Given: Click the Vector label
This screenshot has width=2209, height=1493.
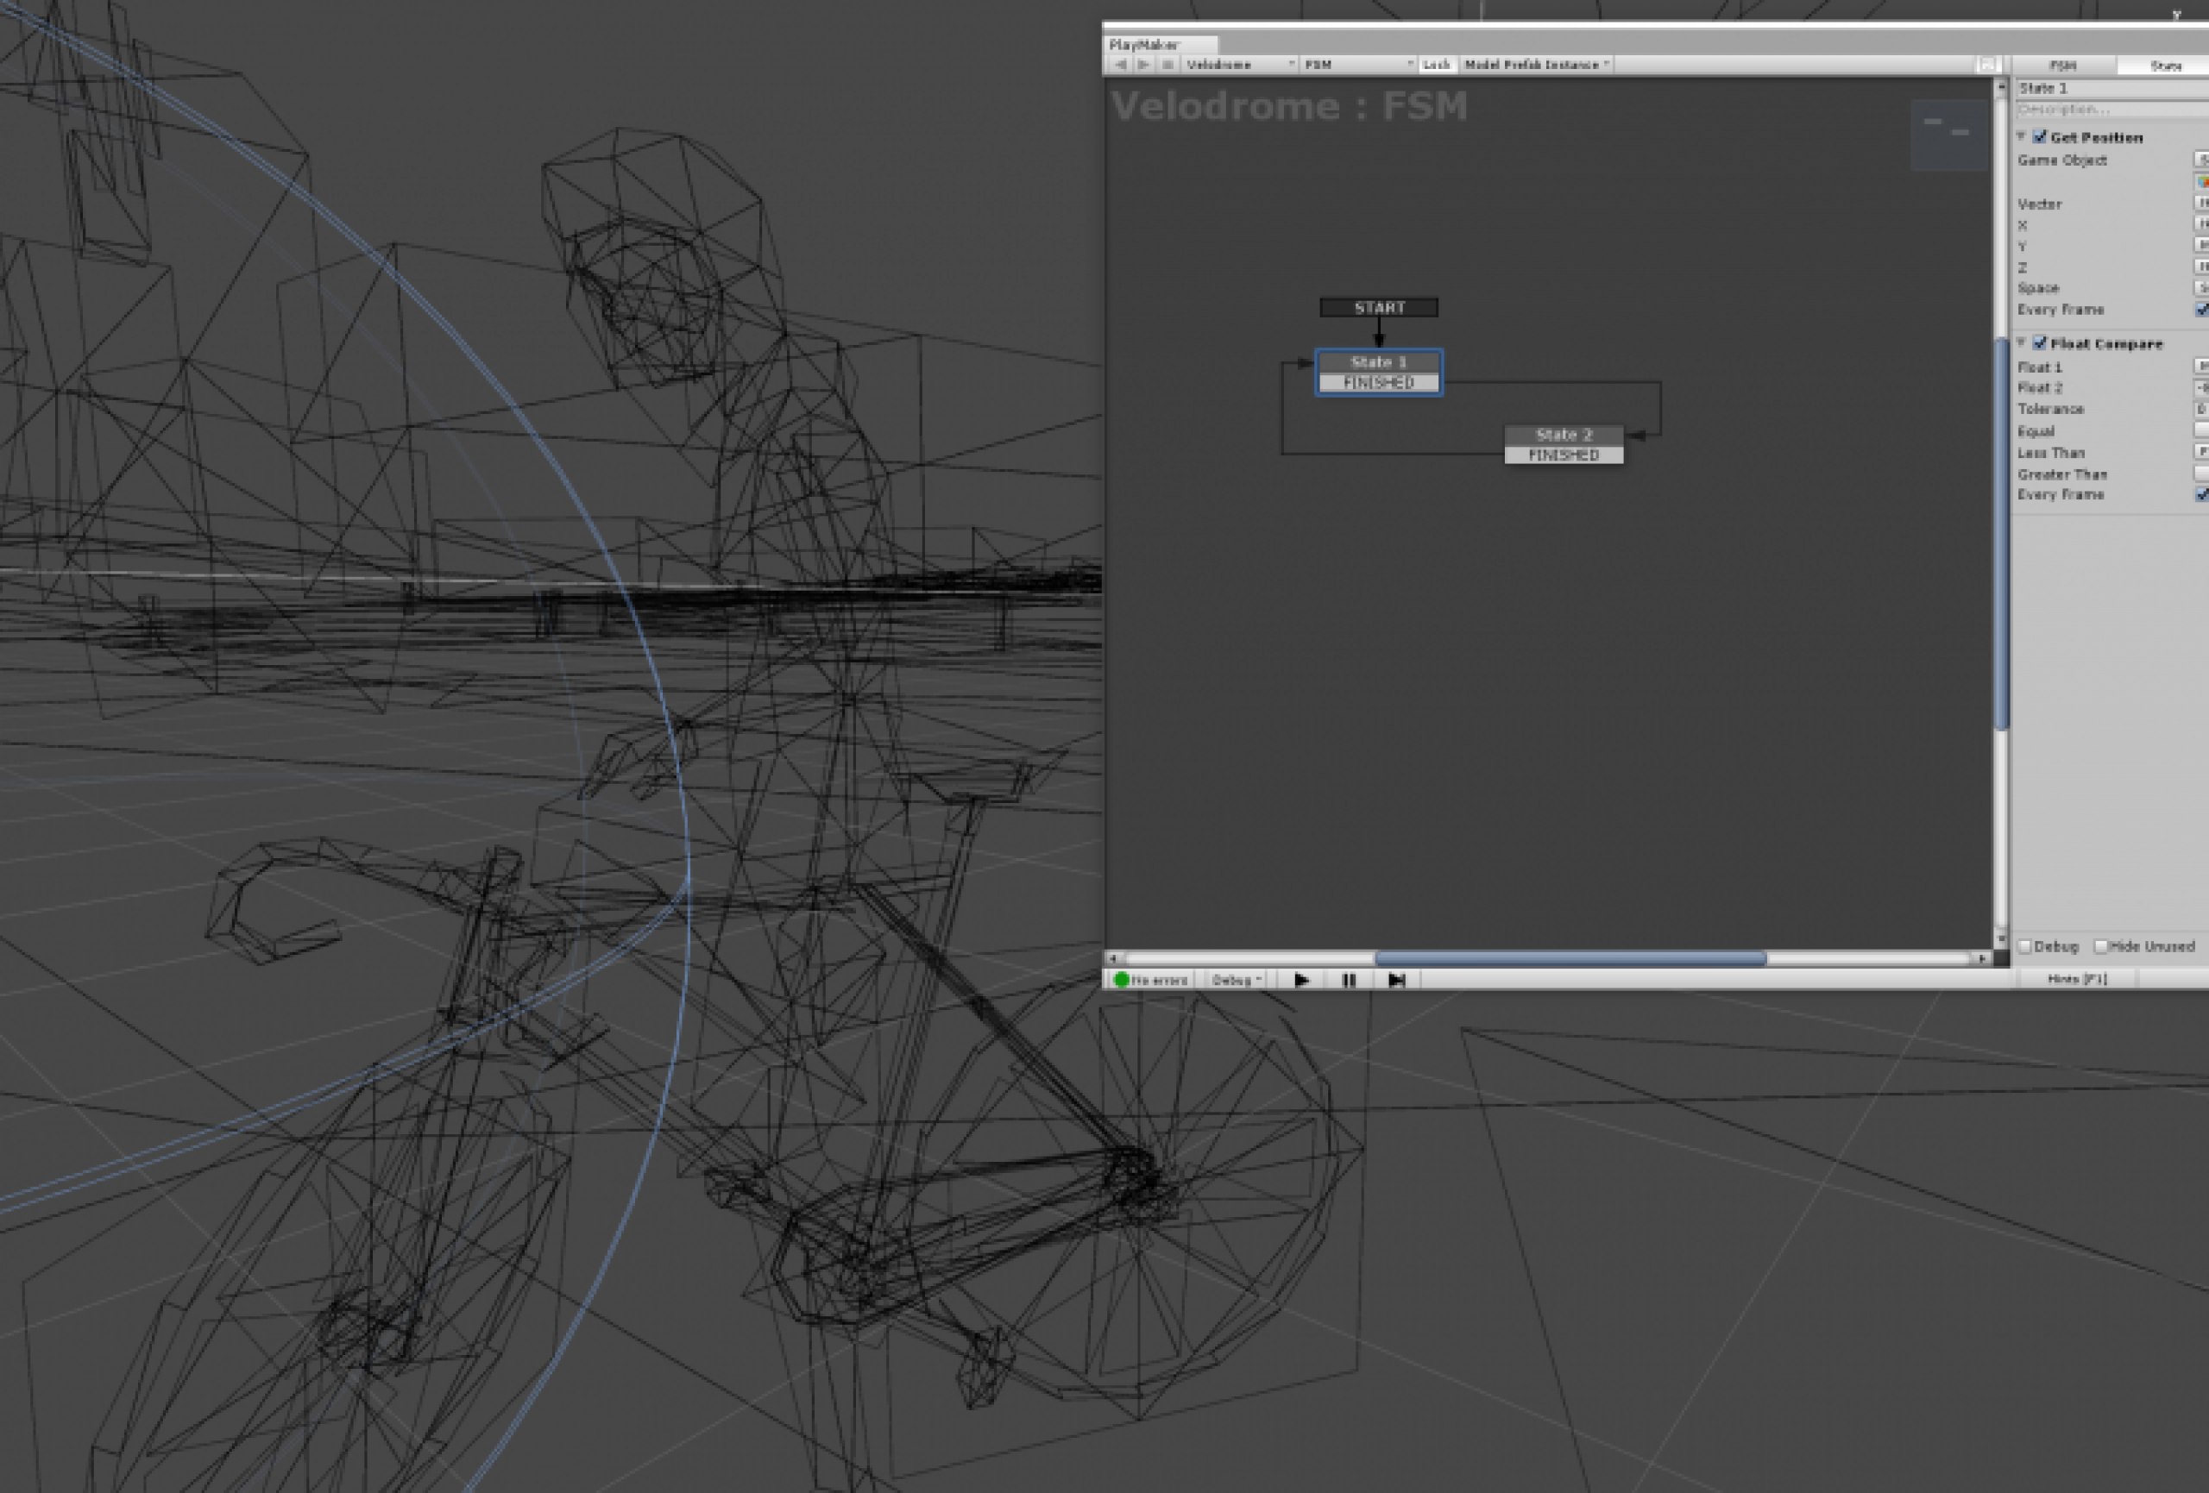Looking at the screenshot, I should [2039, 204].
